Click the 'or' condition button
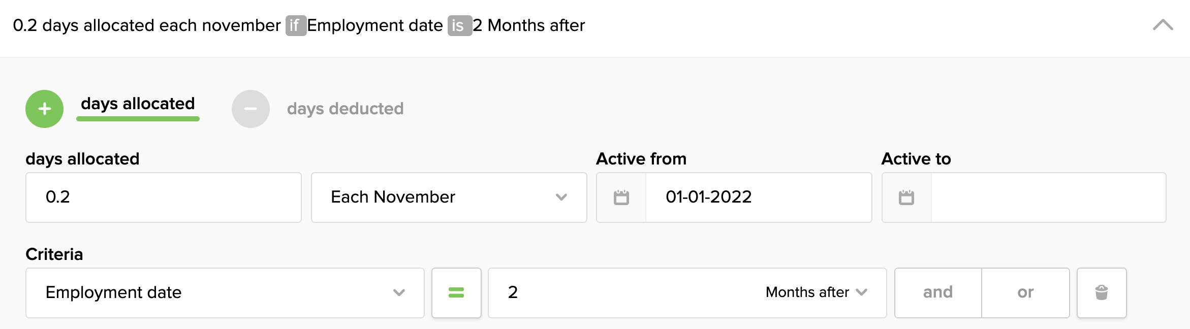 point(1025,292)
